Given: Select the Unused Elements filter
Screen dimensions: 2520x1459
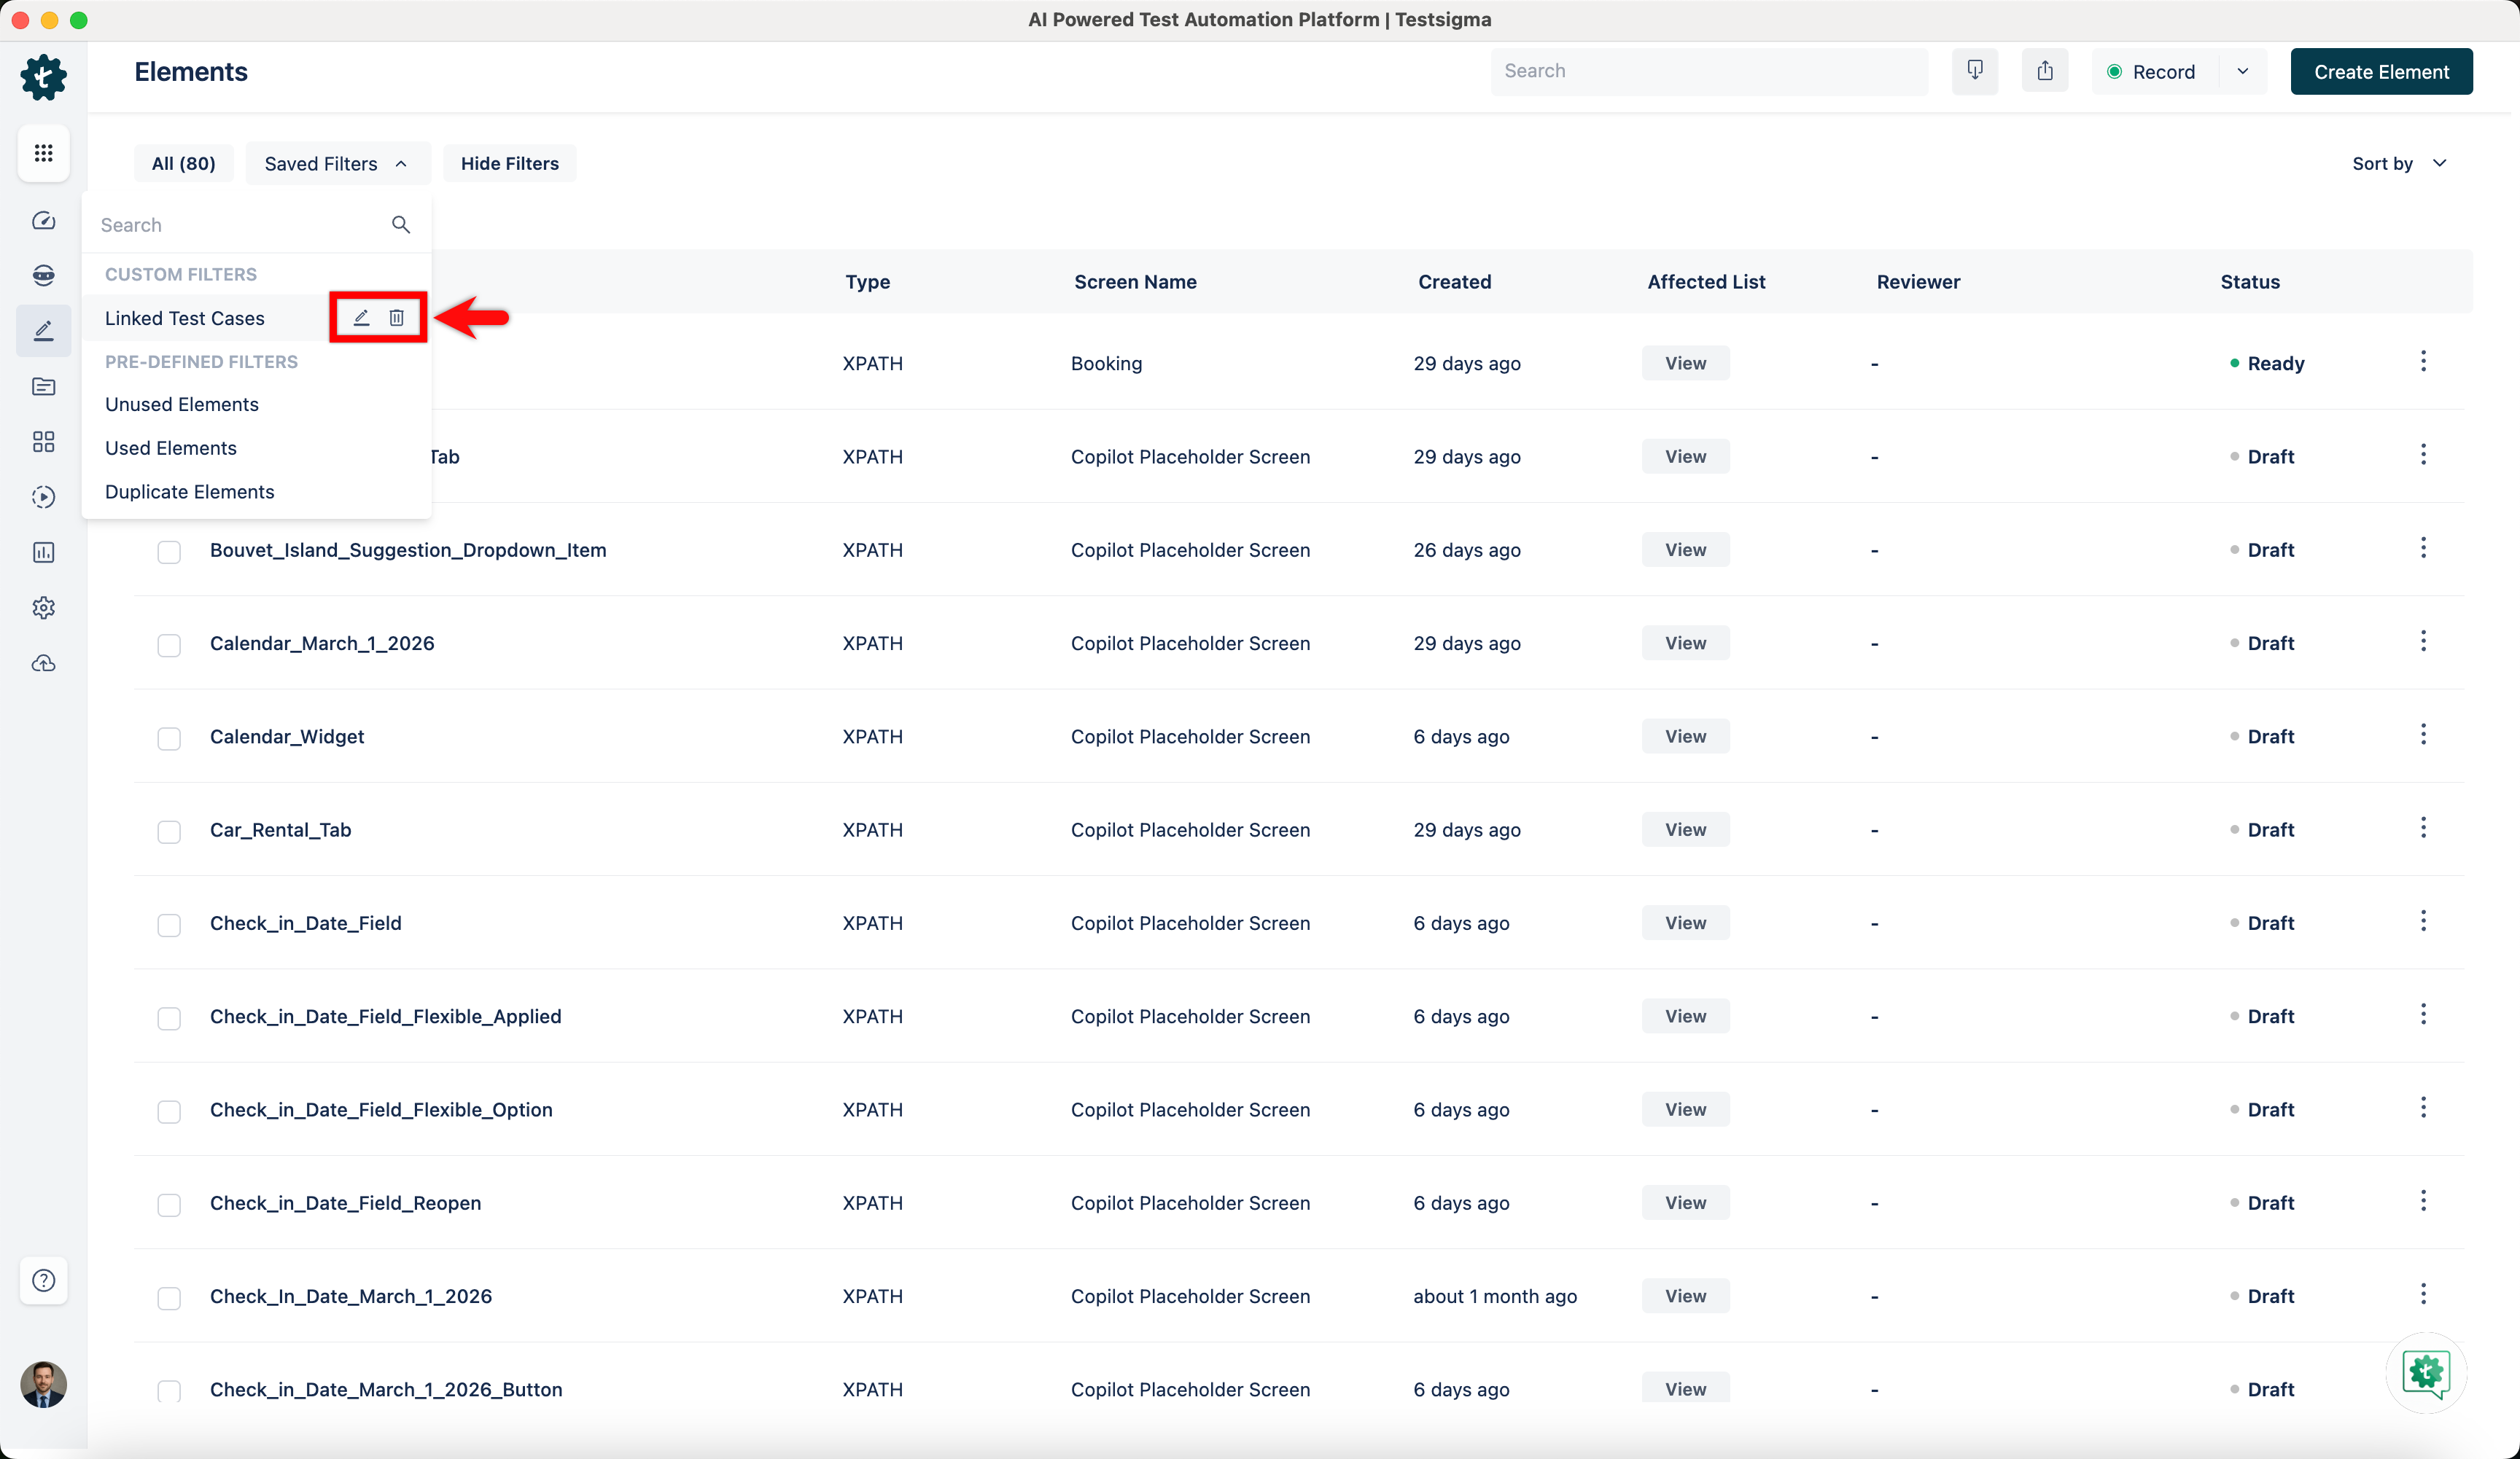Looking at the screenshot, I should pos(182,404).
